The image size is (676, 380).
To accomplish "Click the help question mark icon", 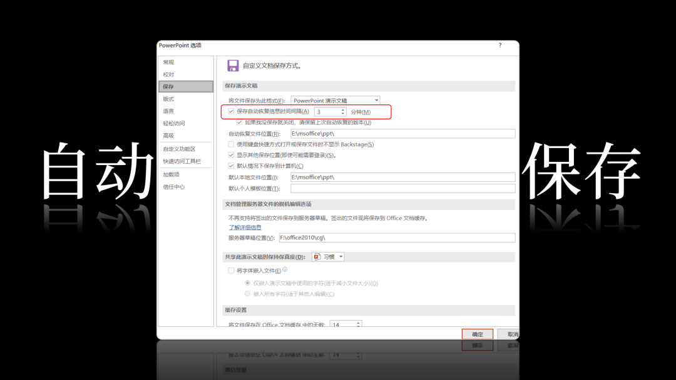I will (500, 45).
